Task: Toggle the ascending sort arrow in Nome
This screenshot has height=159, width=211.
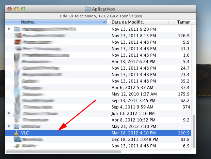Action: click(x=104, y=22)
